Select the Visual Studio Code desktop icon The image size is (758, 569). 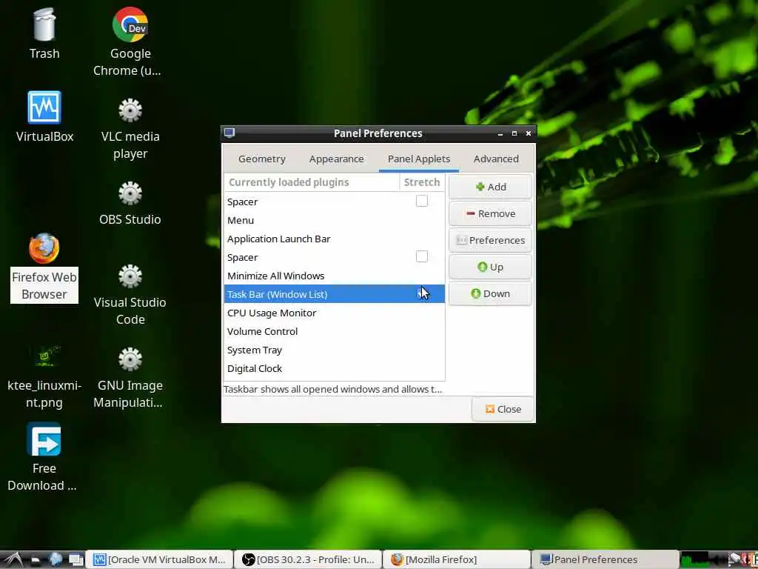130,276
